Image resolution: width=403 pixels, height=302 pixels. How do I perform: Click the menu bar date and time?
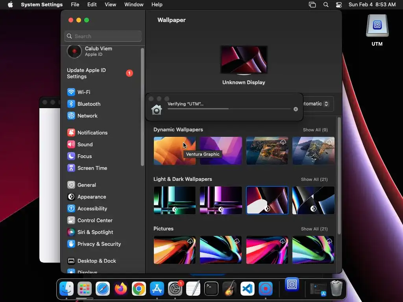(x=372, y=5)
